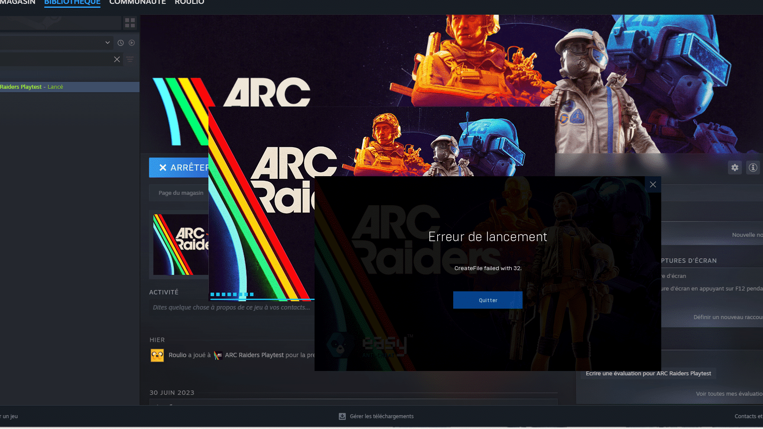The height and width of the screenshot is (429, 763).
Task: Switch library to grid view icon
Action: click(x=130, y=23)
